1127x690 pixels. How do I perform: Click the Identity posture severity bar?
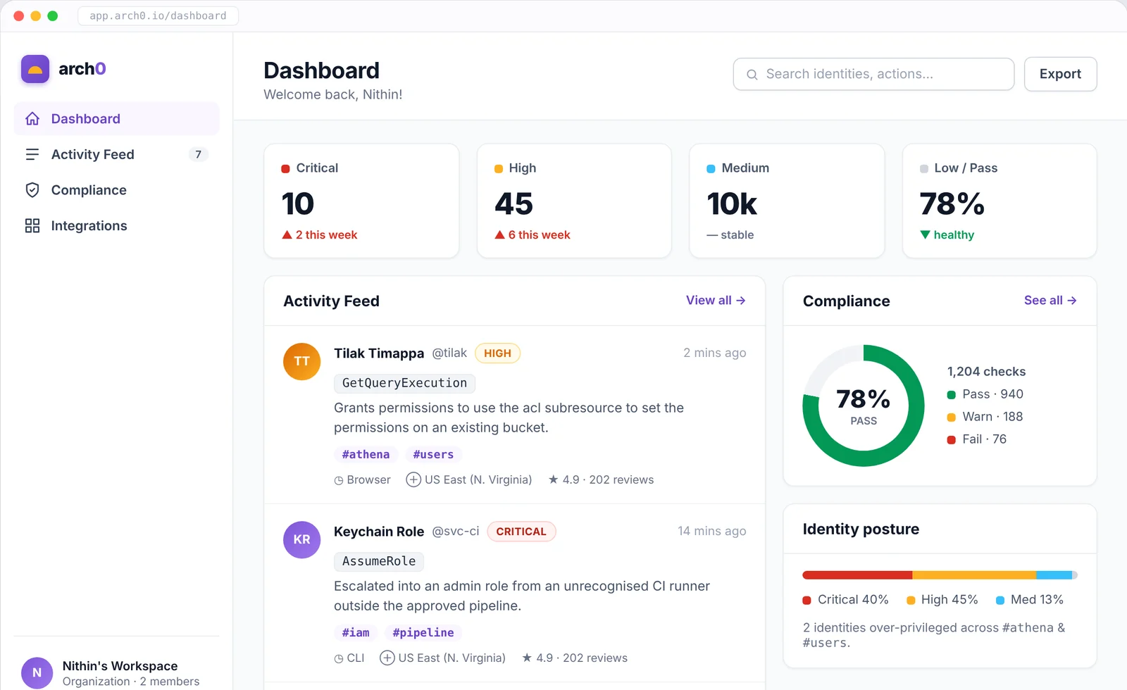[x=940, y=575]
